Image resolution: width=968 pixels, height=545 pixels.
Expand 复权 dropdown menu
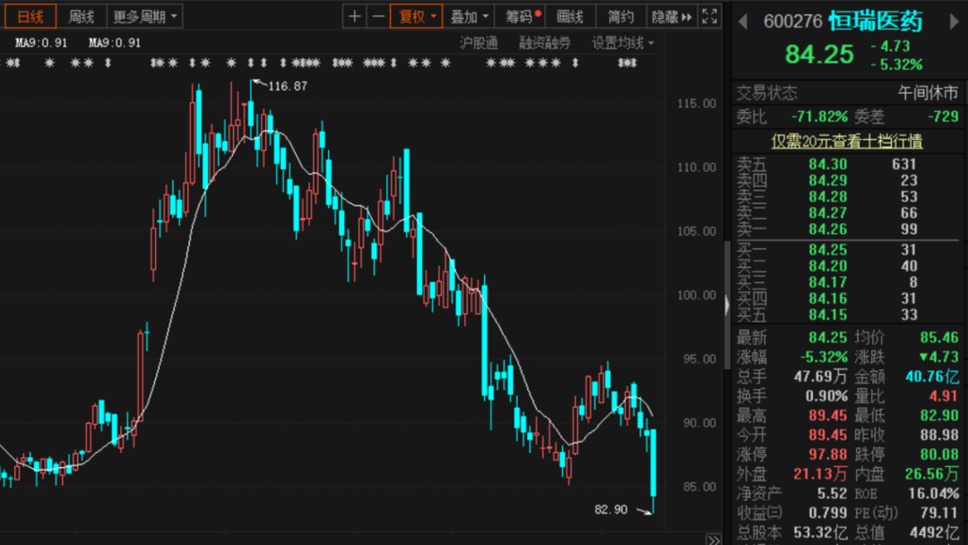[417, 16]
